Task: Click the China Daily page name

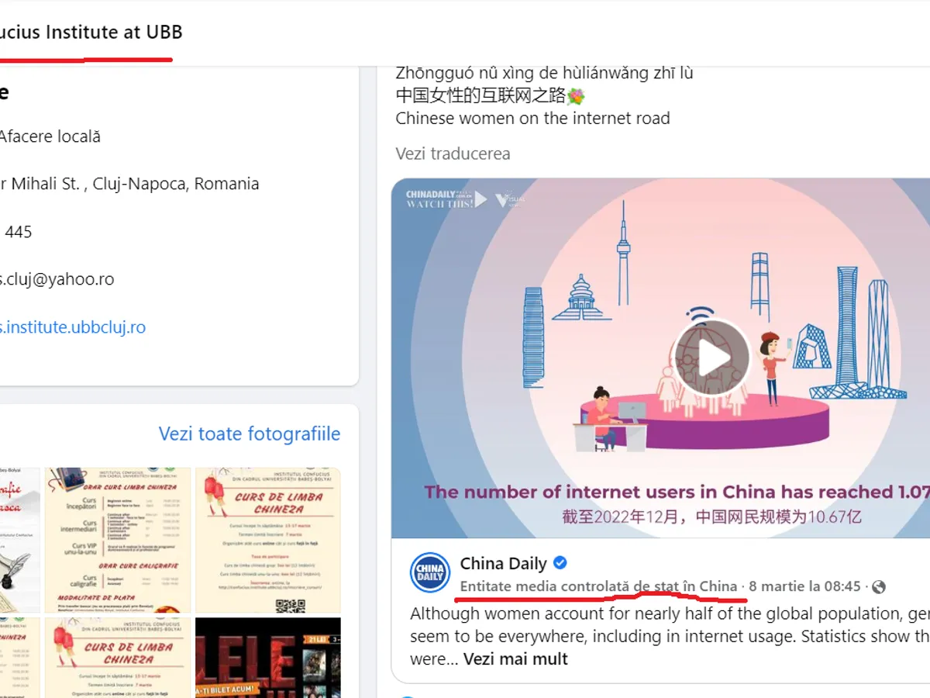Action: pyautogui.click(x=504, y=564)
